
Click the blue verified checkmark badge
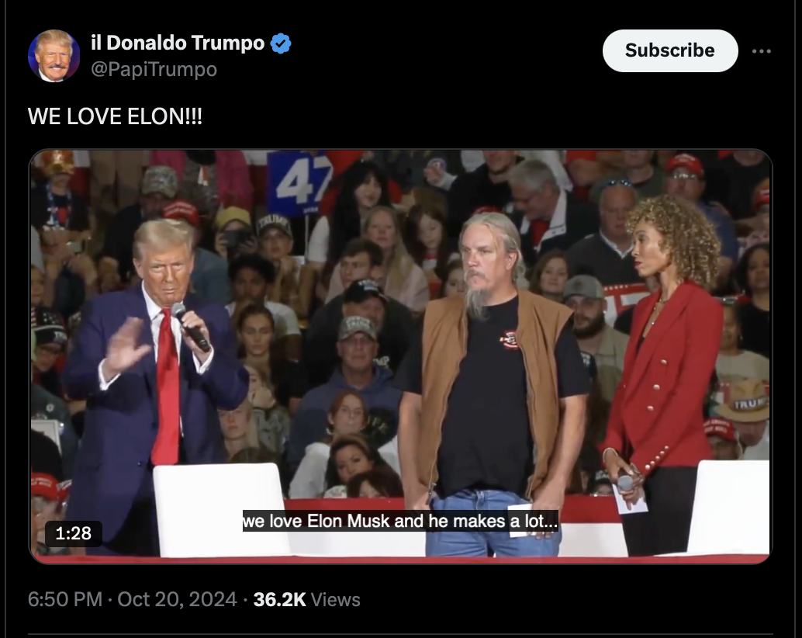[280, 43]
